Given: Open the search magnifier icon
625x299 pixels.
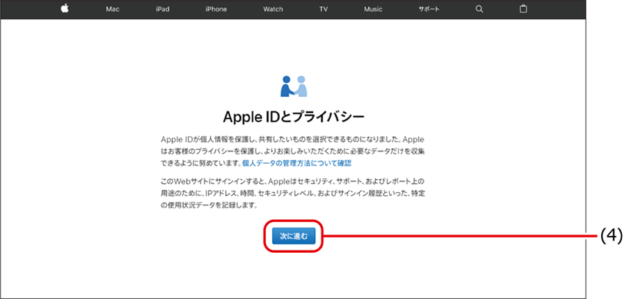Looking at the screenshot, I should coord(480,9).
